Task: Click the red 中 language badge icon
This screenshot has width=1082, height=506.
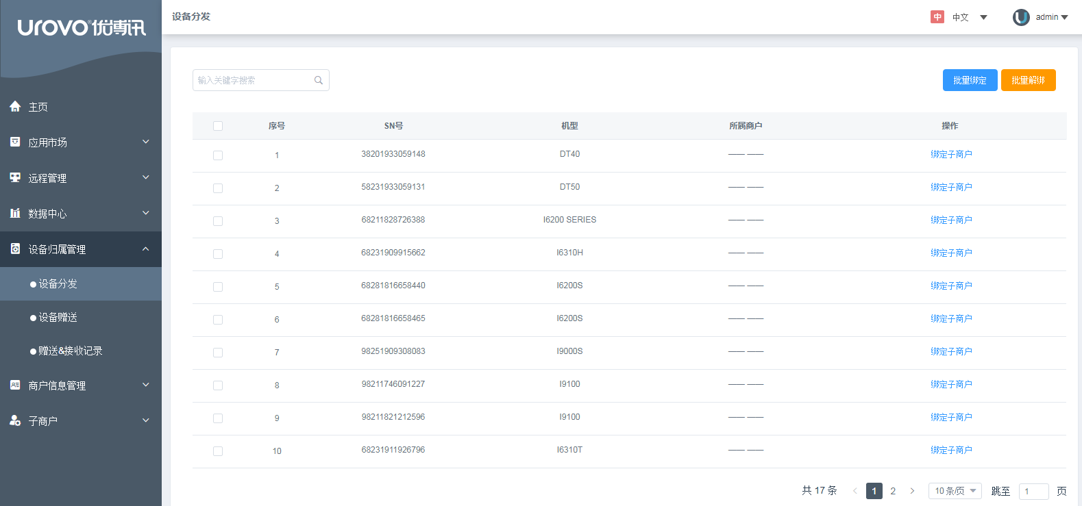Action: point(937,17)
